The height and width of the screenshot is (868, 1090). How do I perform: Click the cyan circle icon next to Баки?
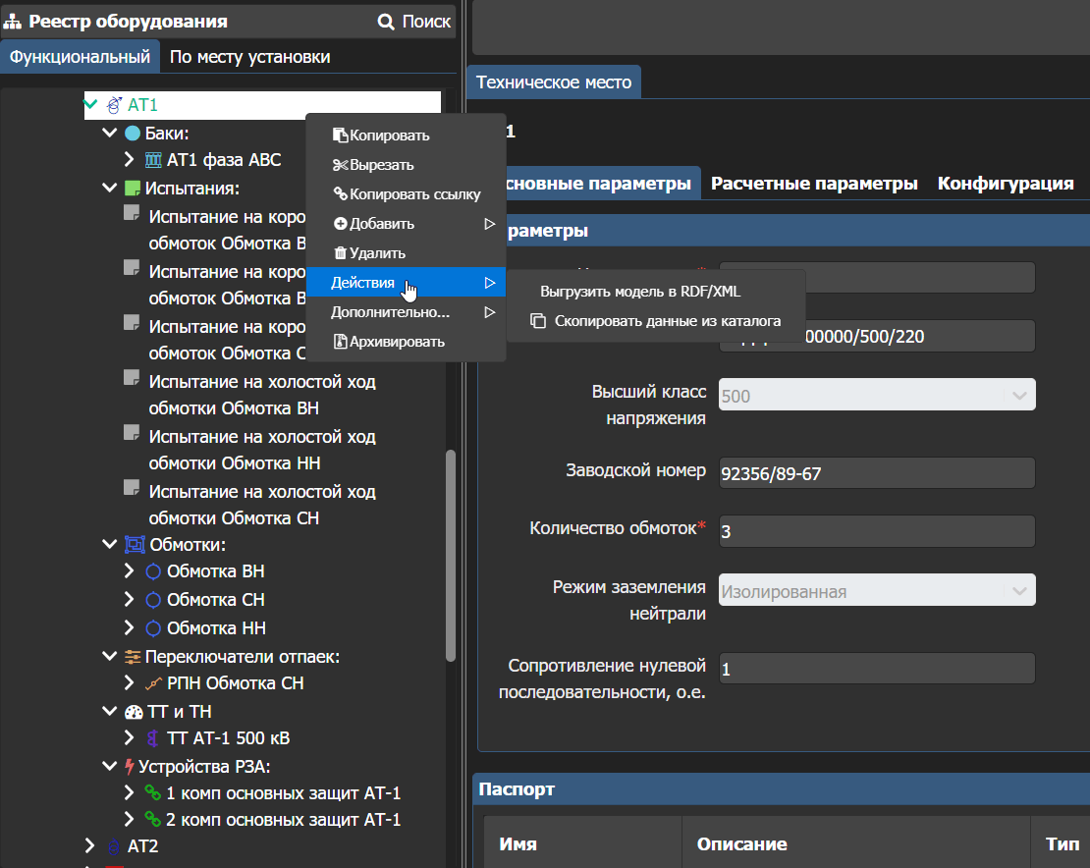pos(133,133)
